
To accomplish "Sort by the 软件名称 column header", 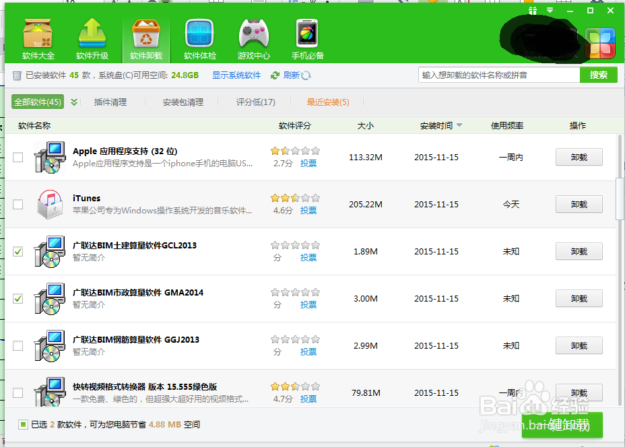I will (34, 126).
